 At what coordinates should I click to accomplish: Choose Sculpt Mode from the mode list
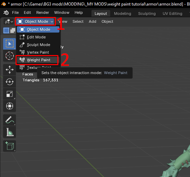[38, 45]
